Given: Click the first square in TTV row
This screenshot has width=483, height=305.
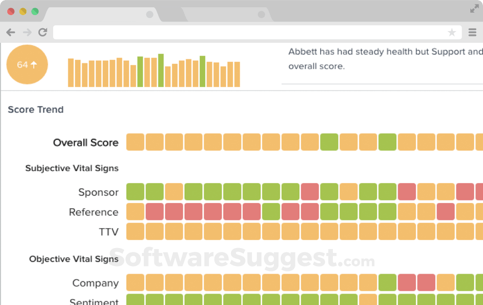Looking at the screenshot, I should tap(135, 231).
